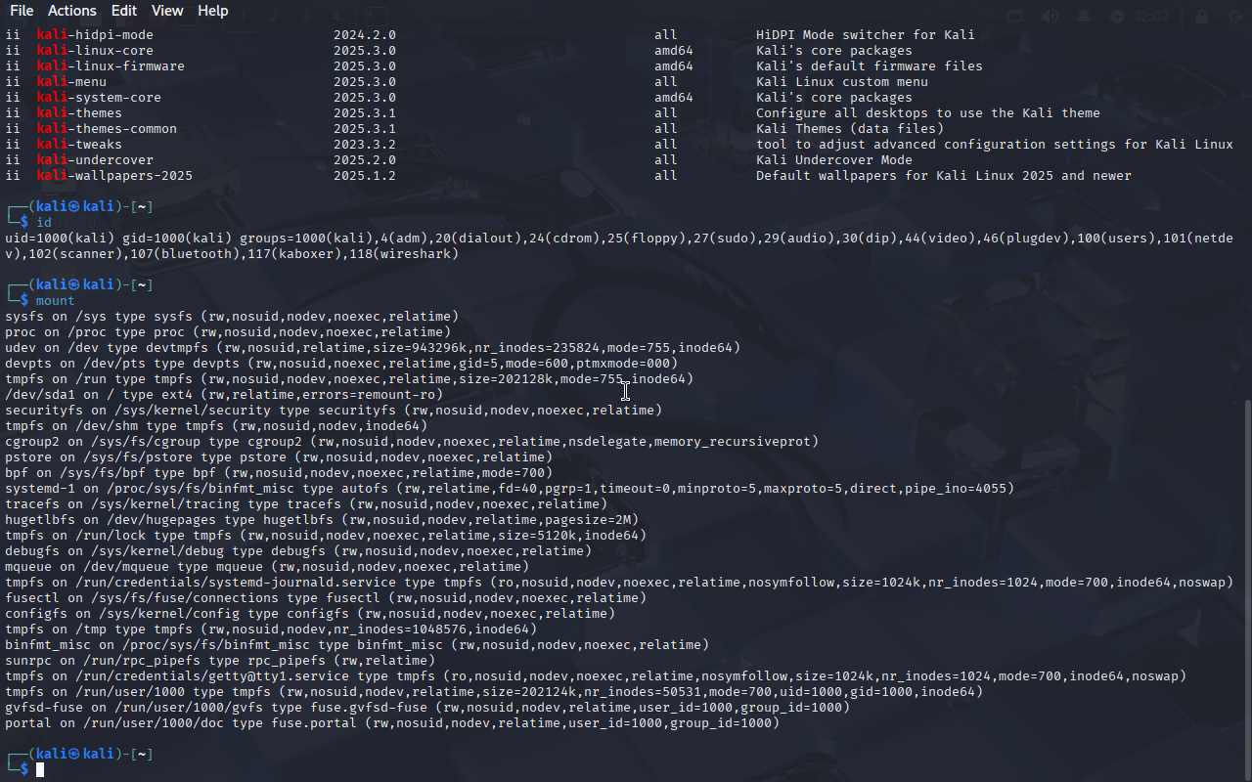Click the typed 'id' command

(44, 223)
